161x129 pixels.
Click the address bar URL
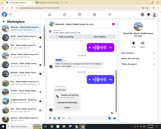[x=40, y=8]
